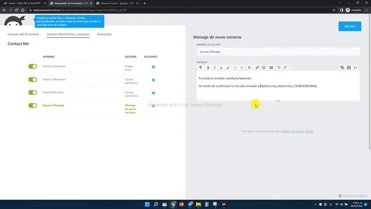Insert media using the image icon
The height and width of the screenshot is (209, 371).
pyautogui.click(x=271, y=67)
